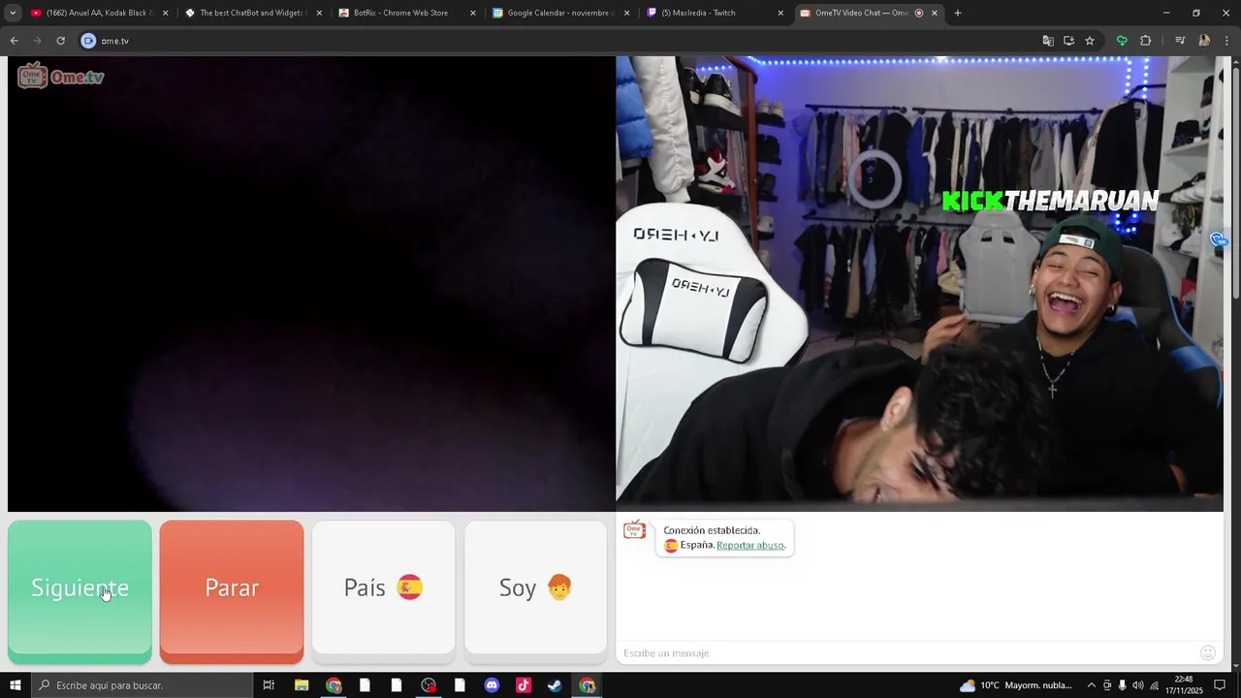Open File Explorer from taskbar
The image size is (1241, 698).
click(x=302, y=685)
